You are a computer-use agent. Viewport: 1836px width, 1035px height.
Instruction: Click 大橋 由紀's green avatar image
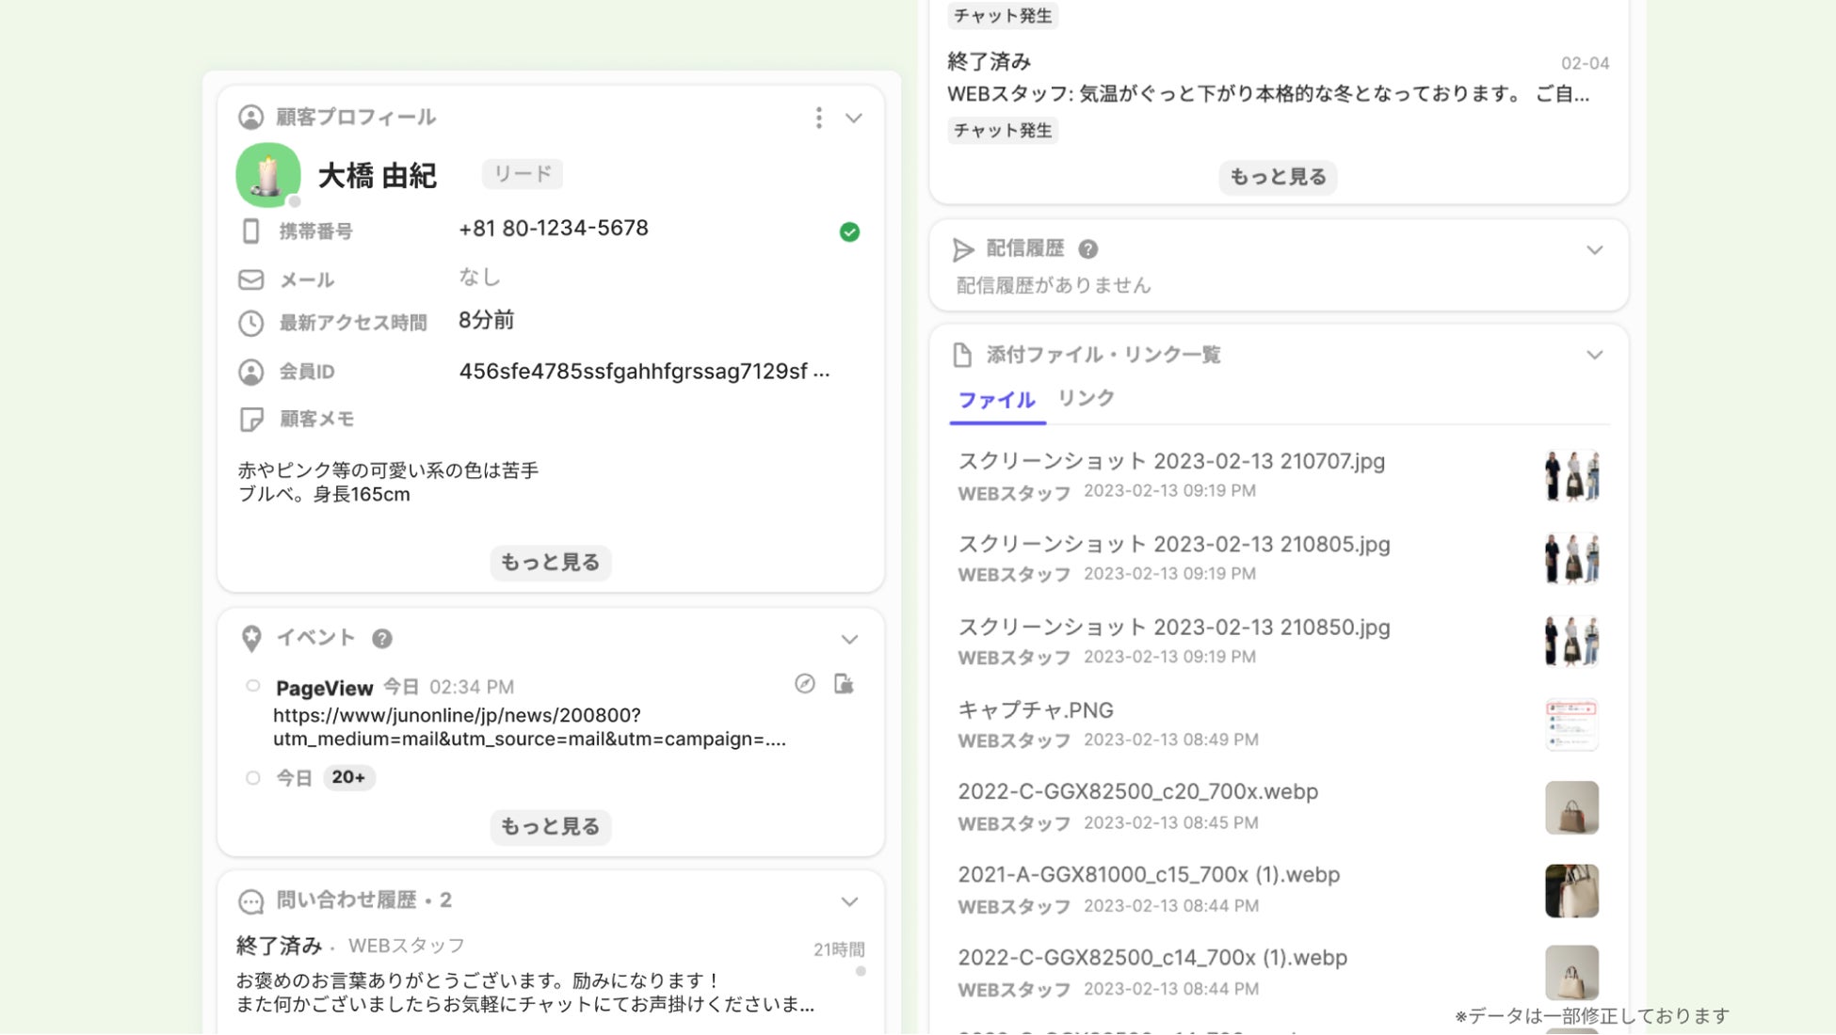[268, 175]
